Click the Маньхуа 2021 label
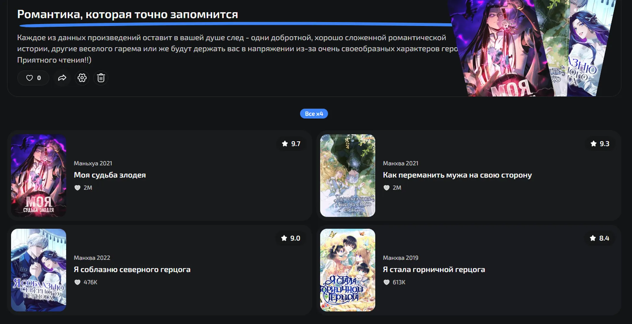 (93, 163)
